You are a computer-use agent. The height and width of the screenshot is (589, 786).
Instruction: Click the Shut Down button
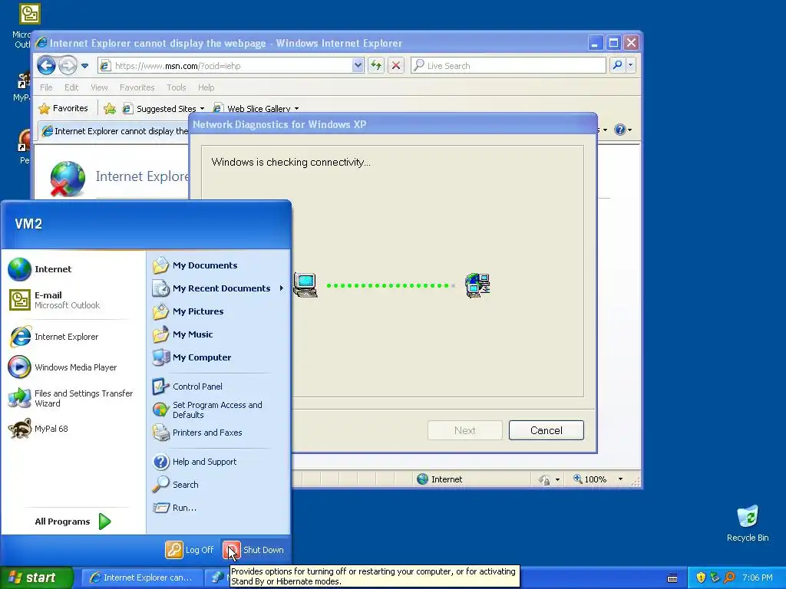[253, 549]
